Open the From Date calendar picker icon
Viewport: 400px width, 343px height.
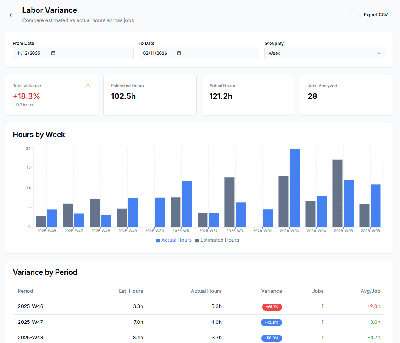tap(53, 53)
